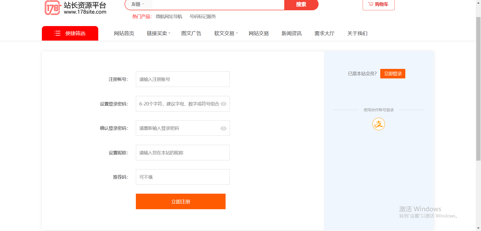This screenshot has width=481, height=231.
Task: Click the shopping cart icon
Action: click(x=371, y=4)
